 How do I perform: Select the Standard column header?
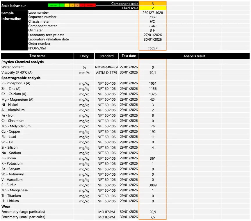106,56
